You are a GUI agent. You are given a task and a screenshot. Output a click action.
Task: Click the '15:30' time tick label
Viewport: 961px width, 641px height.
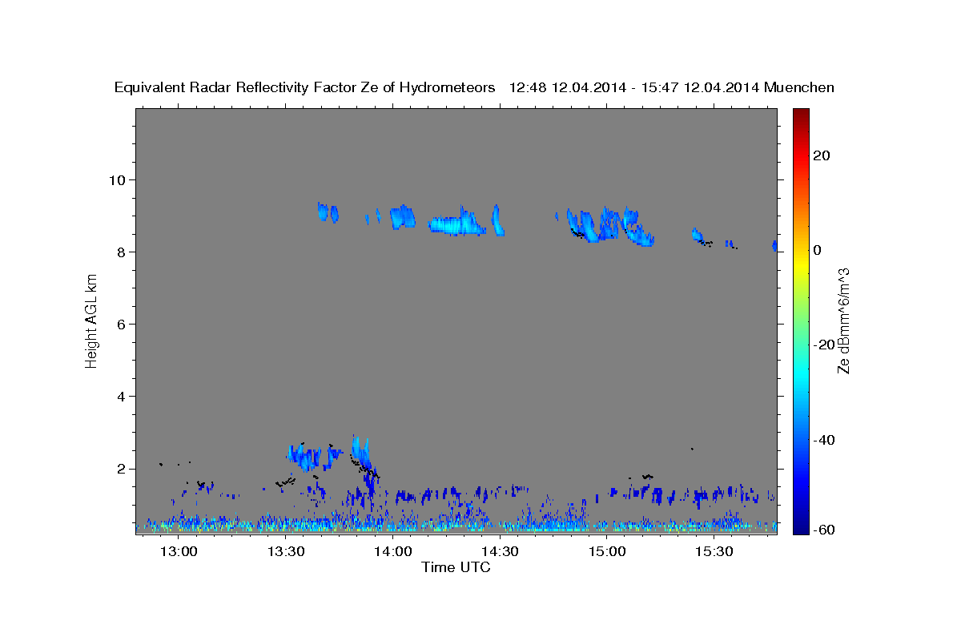point(715,551)
